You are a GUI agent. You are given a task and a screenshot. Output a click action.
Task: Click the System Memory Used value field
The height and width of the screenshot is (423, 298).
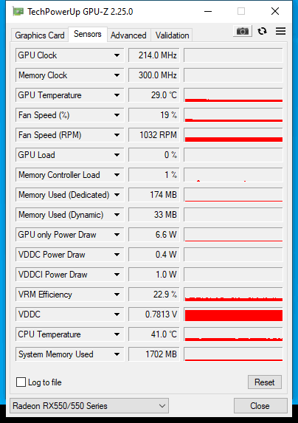click(x=154, y=354)
